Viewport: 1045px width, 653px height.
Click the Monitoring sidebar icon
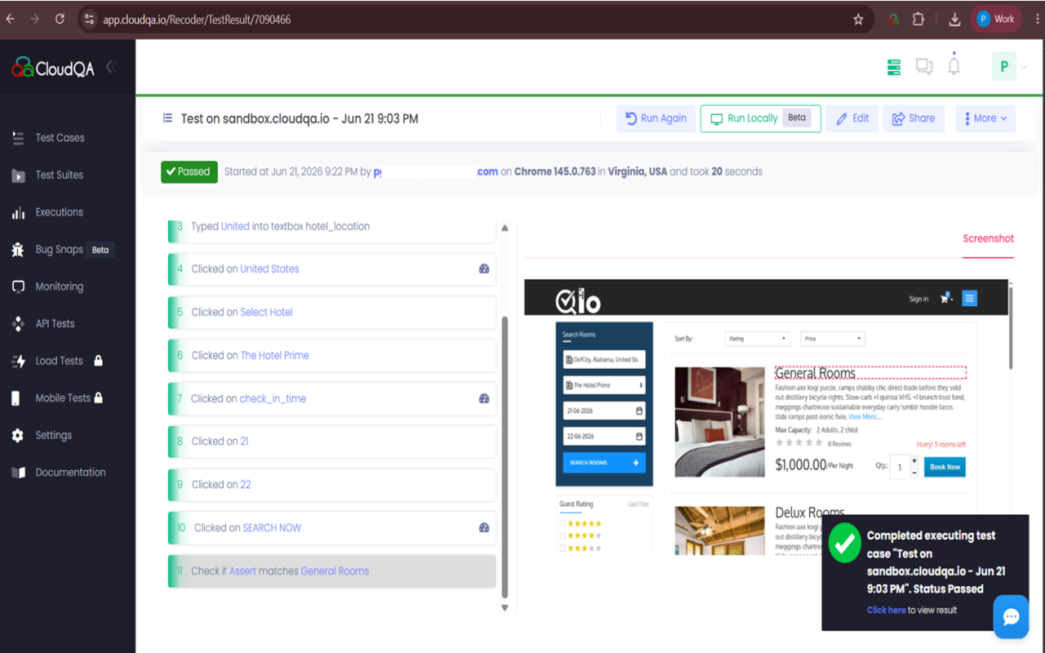(x=18, y=287)
